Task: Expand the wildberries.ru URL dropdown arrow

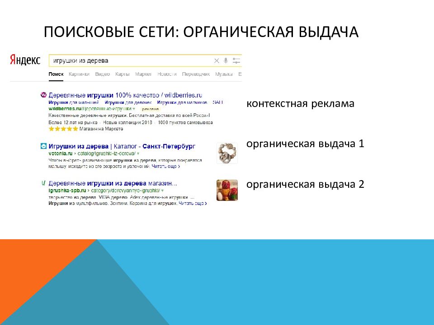Action: click(x=134, y=109)
